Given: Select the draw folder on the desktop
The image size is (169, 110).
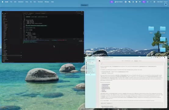Looking at the screenshot, I should pyautogui.click(x=151, y=30).
